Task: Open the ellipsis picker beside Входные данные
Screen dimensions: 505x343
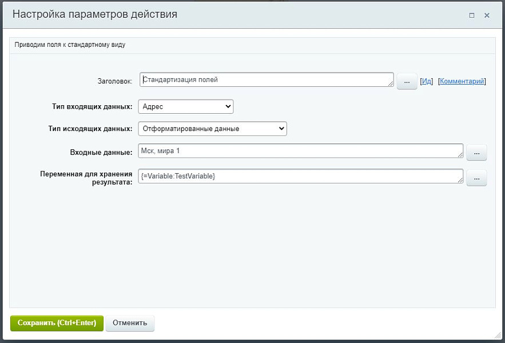Action: click(476, 152)
